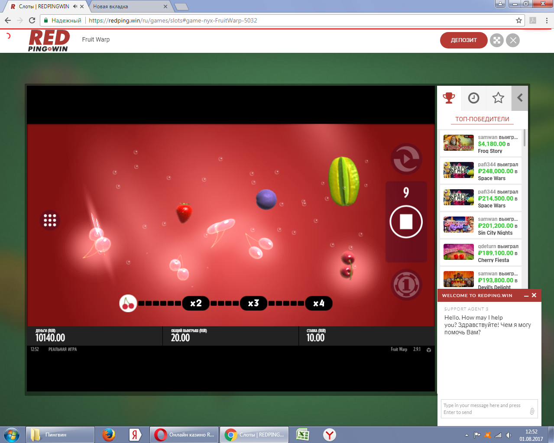
Task: Open Devil's Delight thumbnail
Action: pos(459,279)
